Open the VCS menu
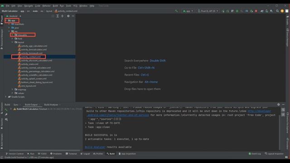Image resolution: width=290 pixels, height=163 pixels. tap(75, 6)
